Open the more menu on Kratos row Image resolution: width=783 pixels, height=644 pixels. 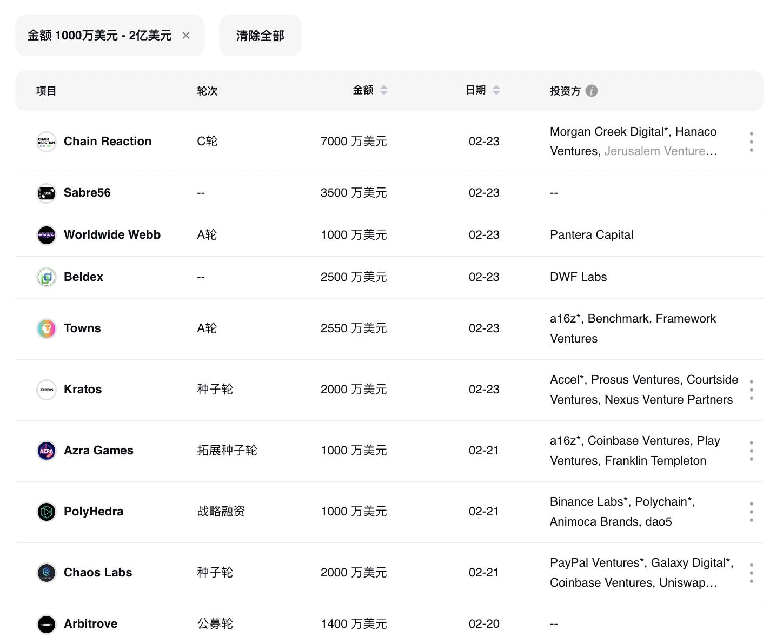pos(751,390)
